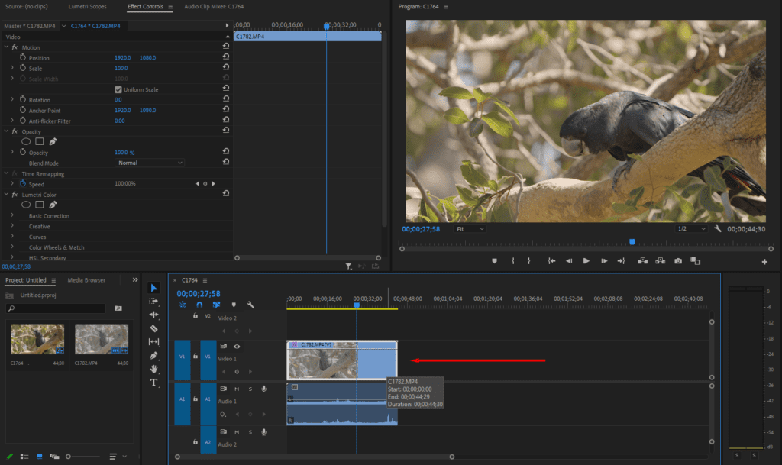This screenshot has width=782, height=465.
Task: Toggle the Uniform Scale checkbox
Action: (118, 89)
